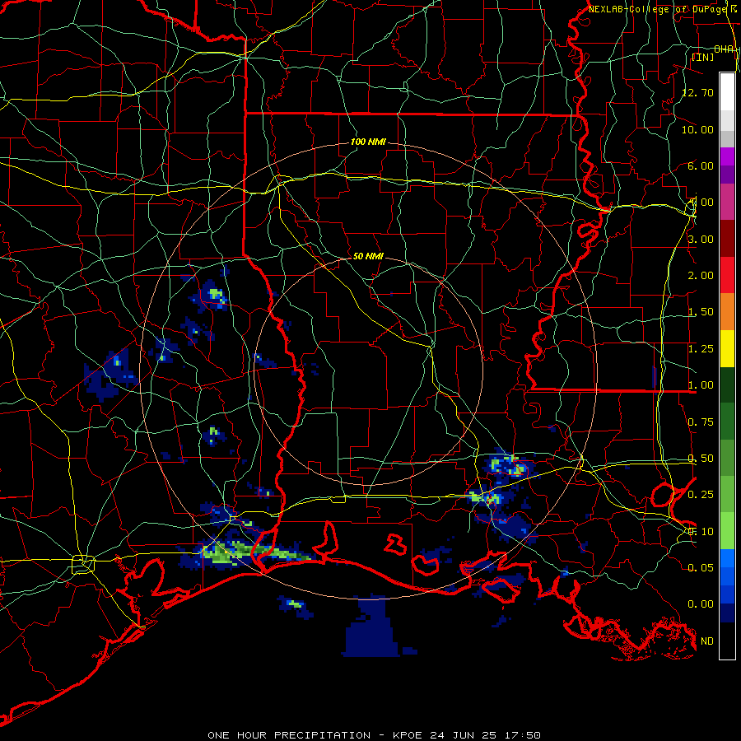
Task: Click the 0.00 legend value
Action: 701,604
